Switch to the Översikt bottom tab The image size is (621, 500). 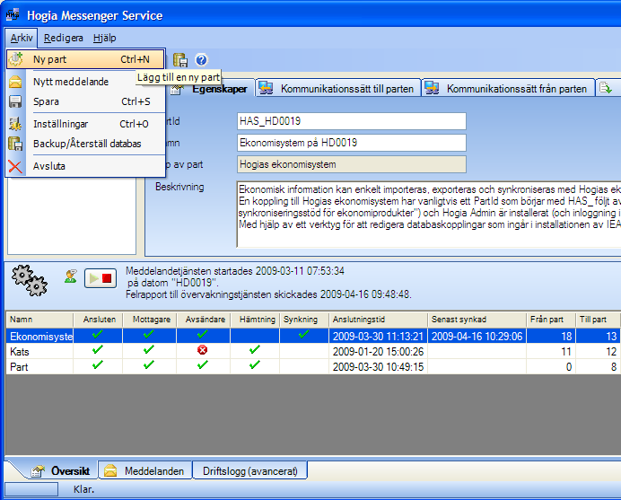coord(59,471)
